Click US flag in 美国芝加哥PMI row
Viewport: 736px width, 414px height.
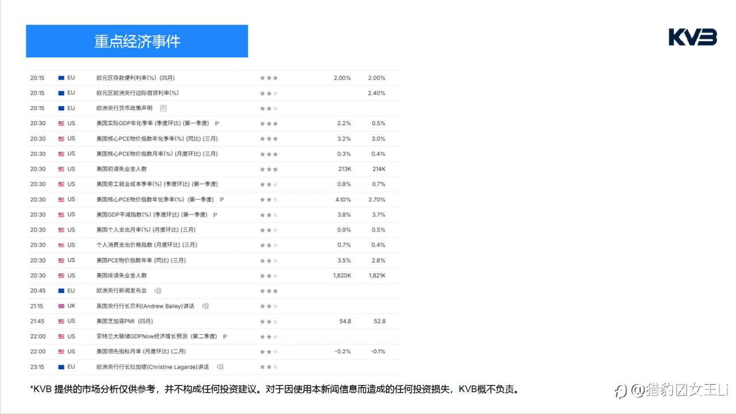tap(61, 321)
